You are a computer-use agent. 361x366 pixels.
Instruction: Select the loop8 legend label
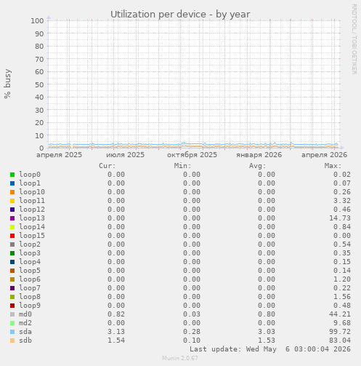coord(30,297)
